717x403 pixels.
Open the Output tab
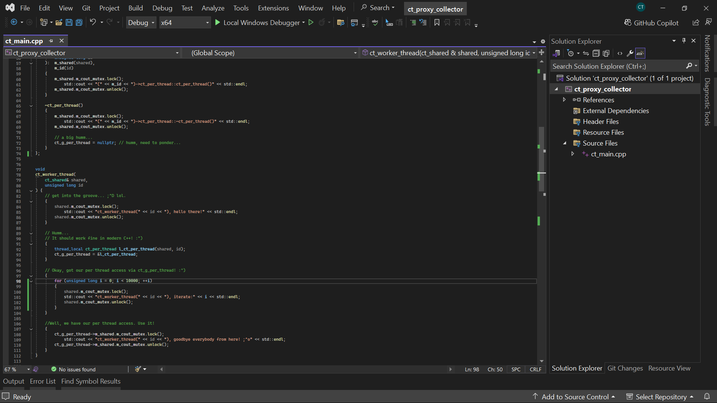click(x=13, y=381)
